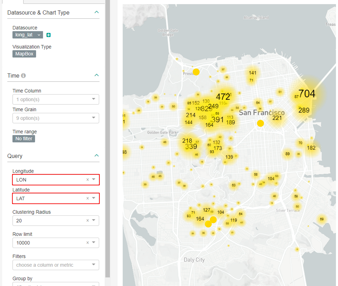Clear the LON value from the Longitude field
The width and height of the screenshot is (338, 286).
click(x=87, y=179)
